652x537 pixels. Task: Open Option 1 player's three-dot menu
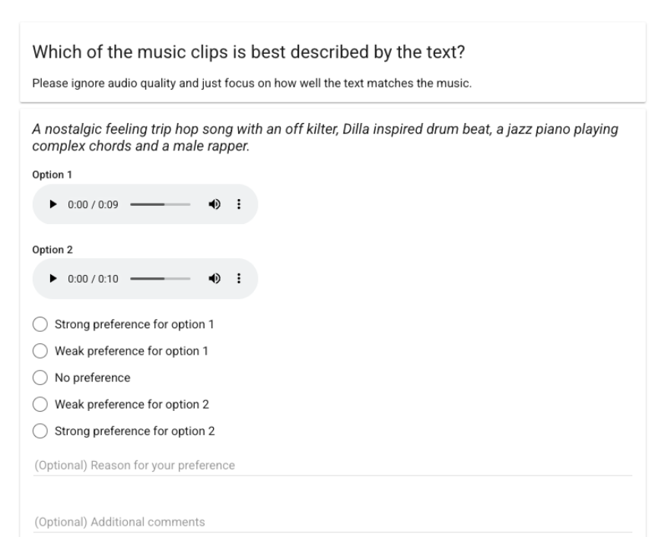[x=239, y=204]
